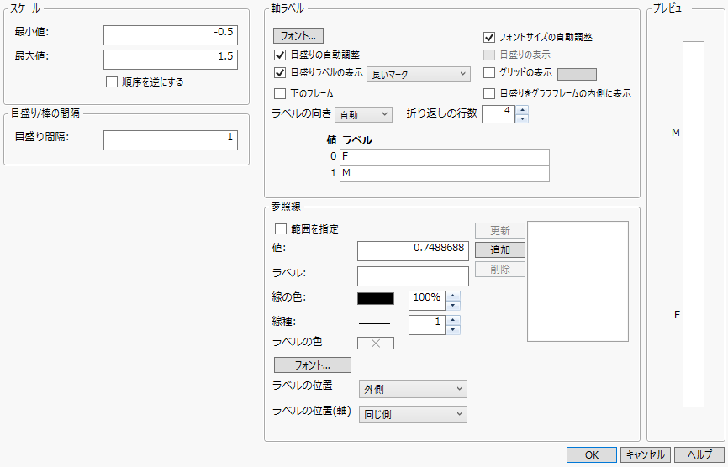Image resolution: width=728 pixels, height=467 pixels.
Task: Confirm the dialog with OK
Action: point(592,455)
